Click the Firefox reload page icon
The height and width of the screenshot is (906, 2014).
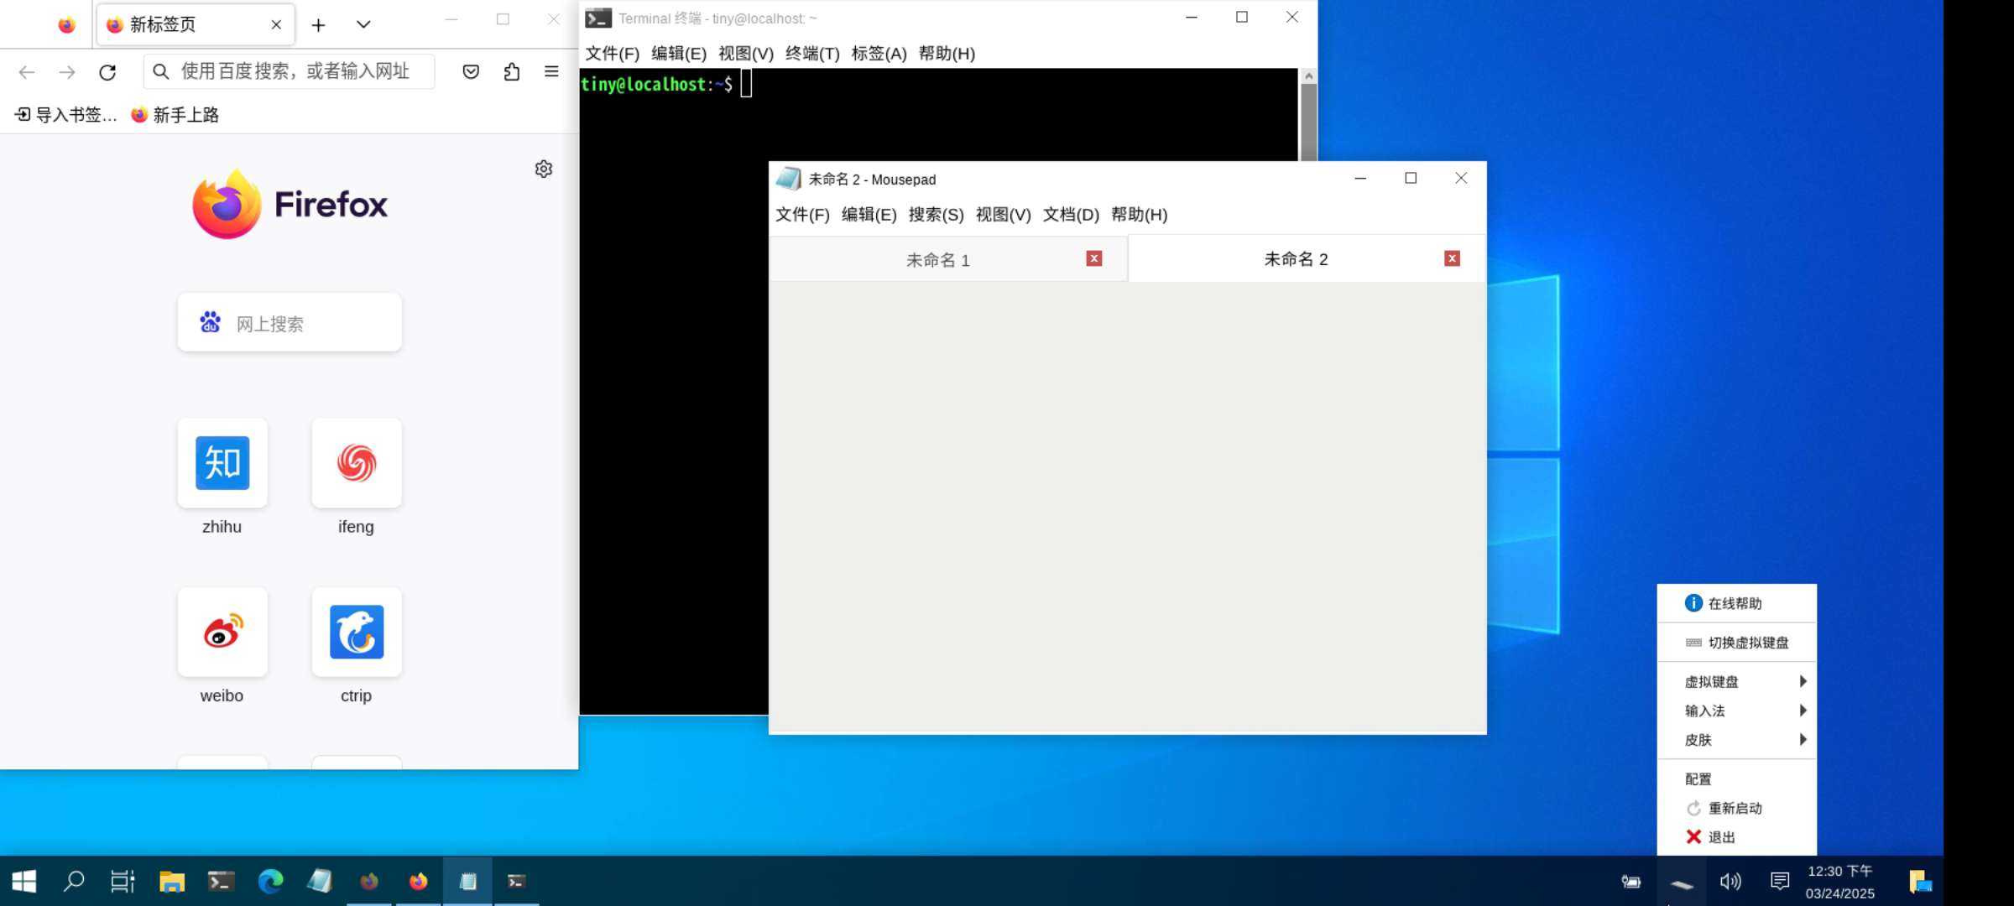point(107,72)
